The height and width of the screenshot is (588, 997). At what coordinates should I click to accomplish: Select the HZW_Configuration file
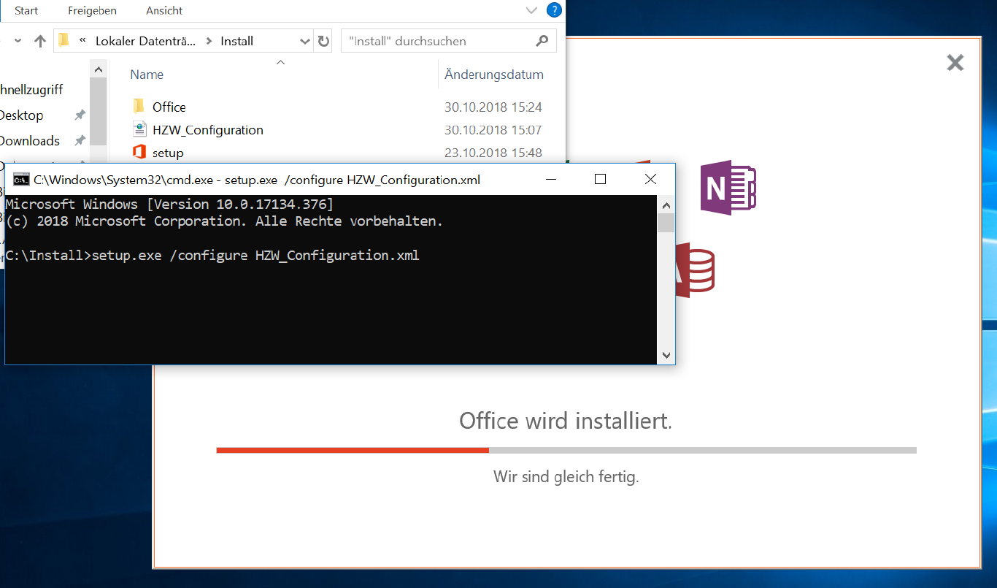point(207,130)
